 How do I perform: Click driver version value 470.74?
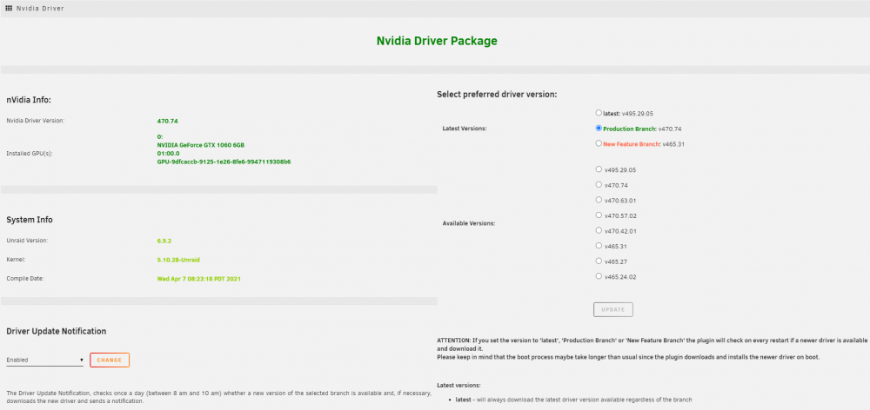point(168,121)
